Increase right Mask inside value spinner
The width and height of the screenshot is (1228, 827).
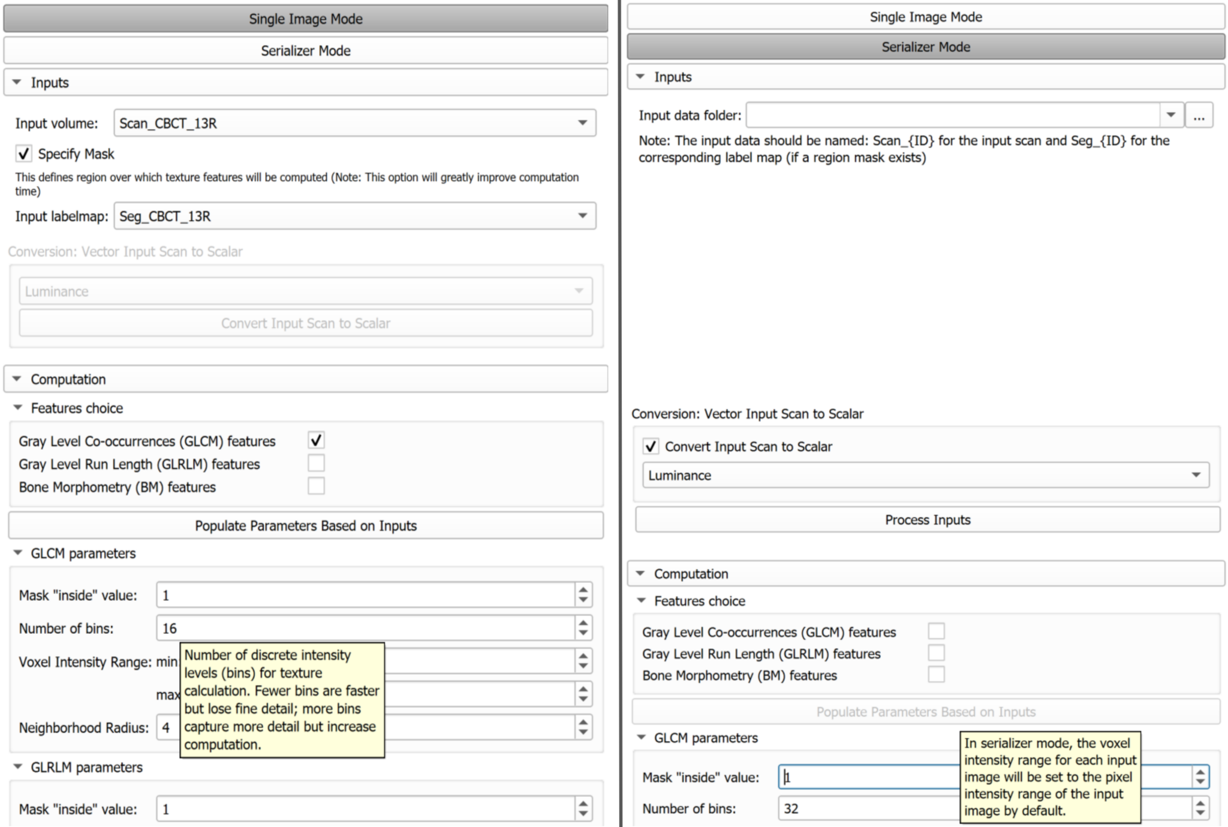click(1200, 772)
